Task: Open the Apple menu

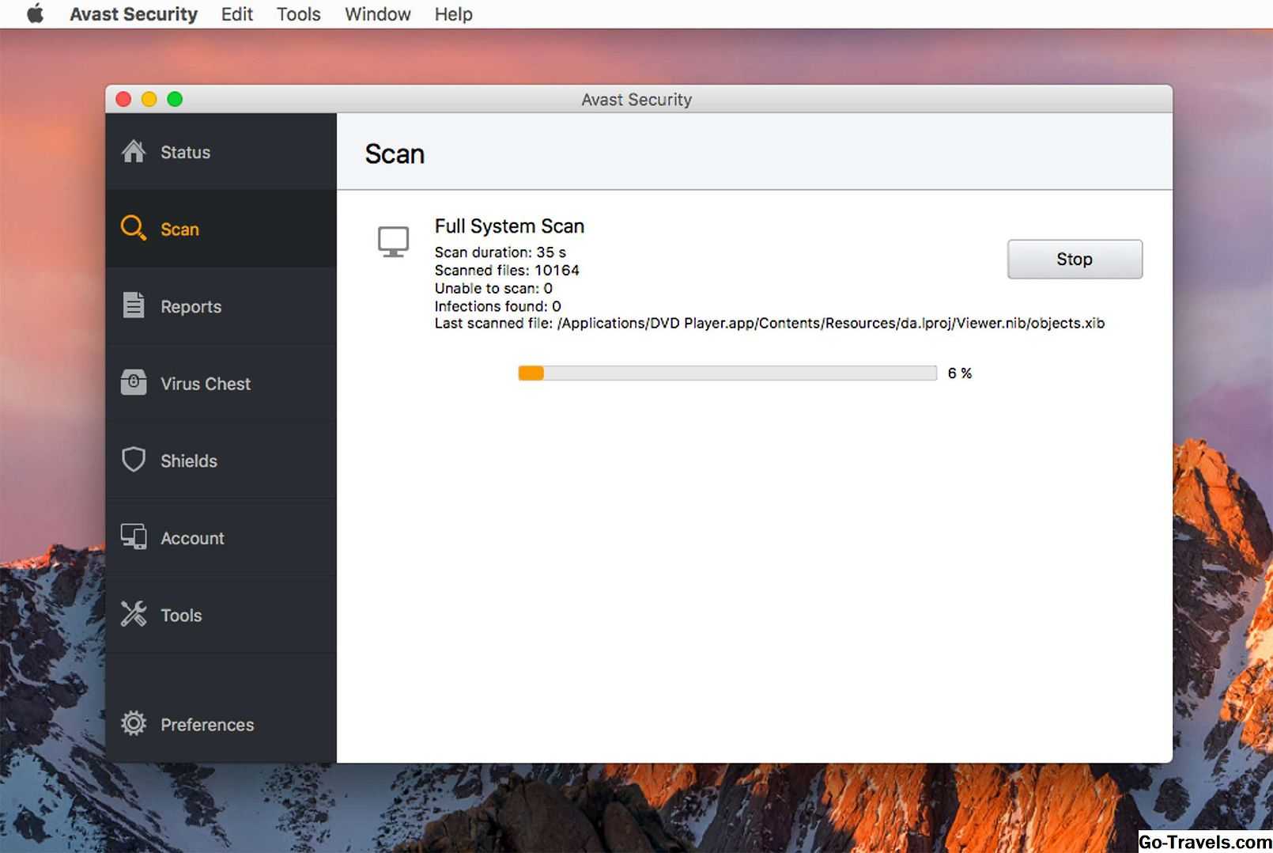Action: click(36, 14)
